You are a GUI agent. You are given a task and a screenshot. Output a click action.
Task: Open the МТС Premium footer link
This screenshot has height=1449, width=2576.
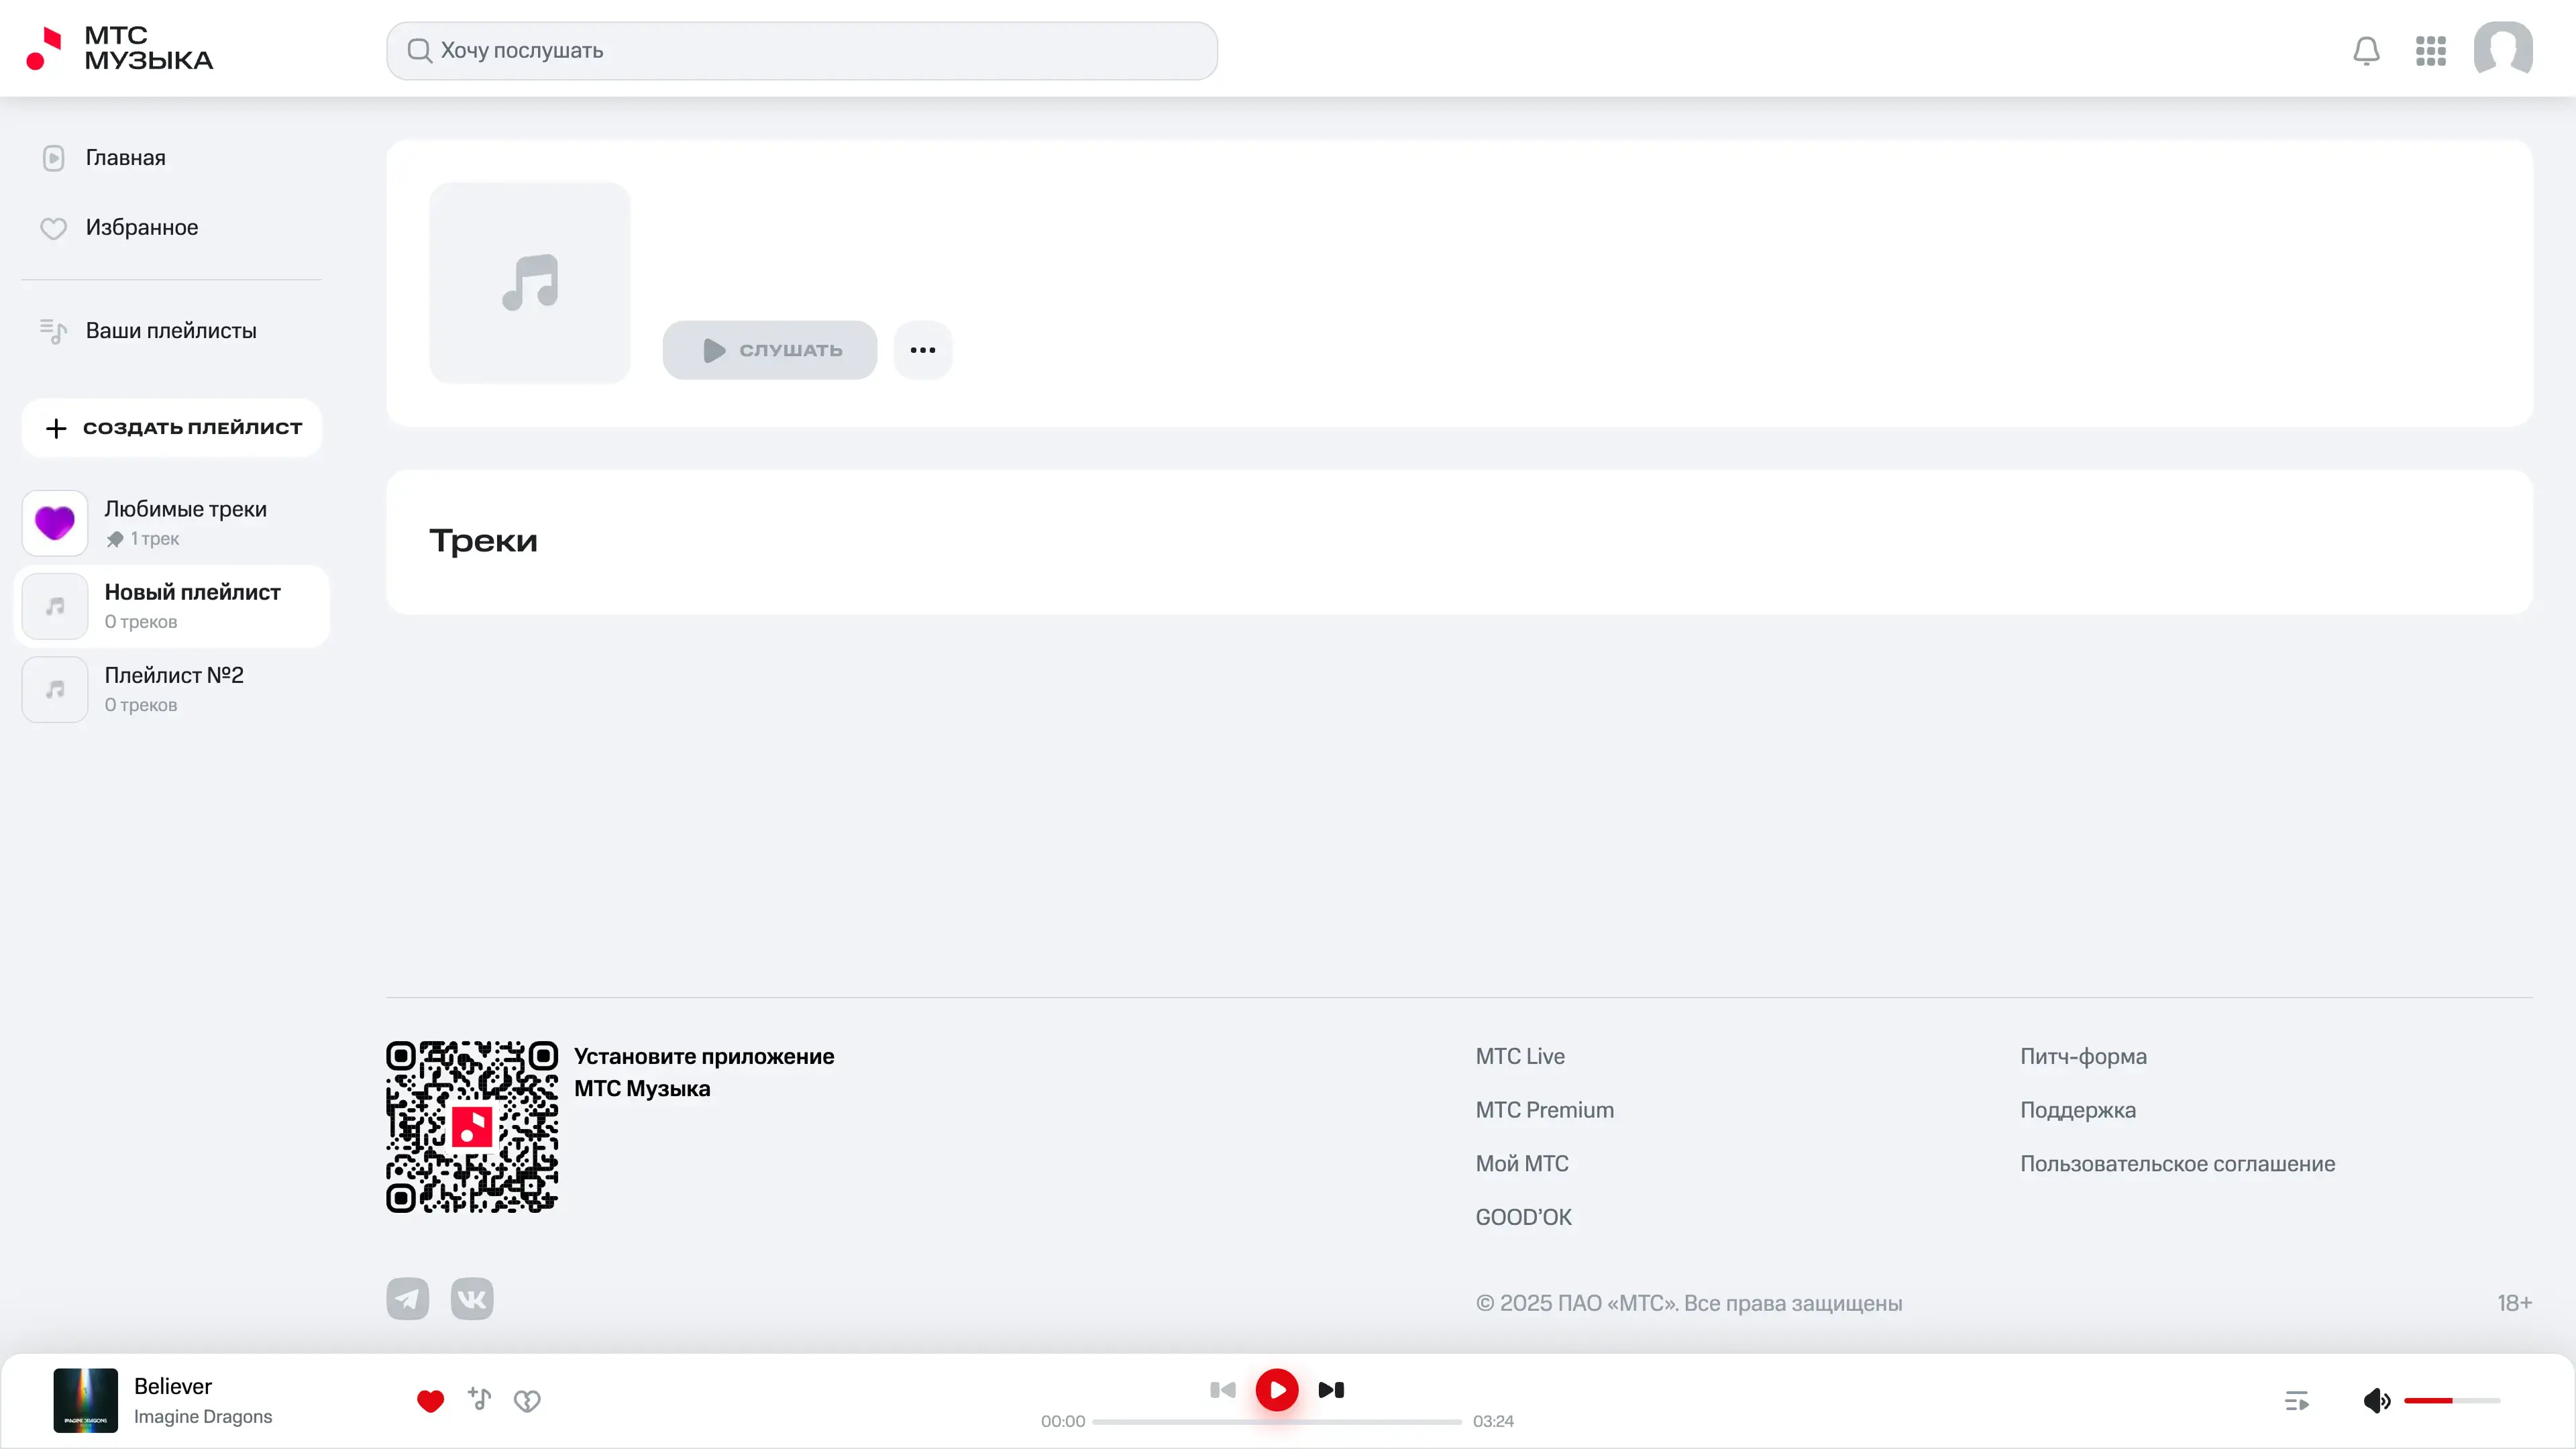[1544, 1110]
